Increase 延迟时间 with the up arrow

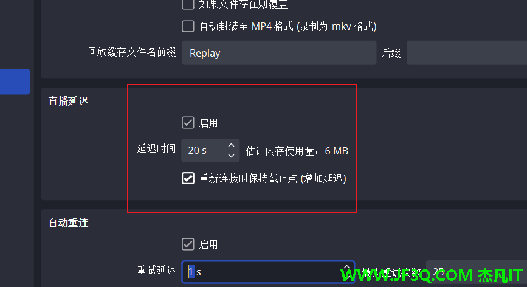coord(231,145)
